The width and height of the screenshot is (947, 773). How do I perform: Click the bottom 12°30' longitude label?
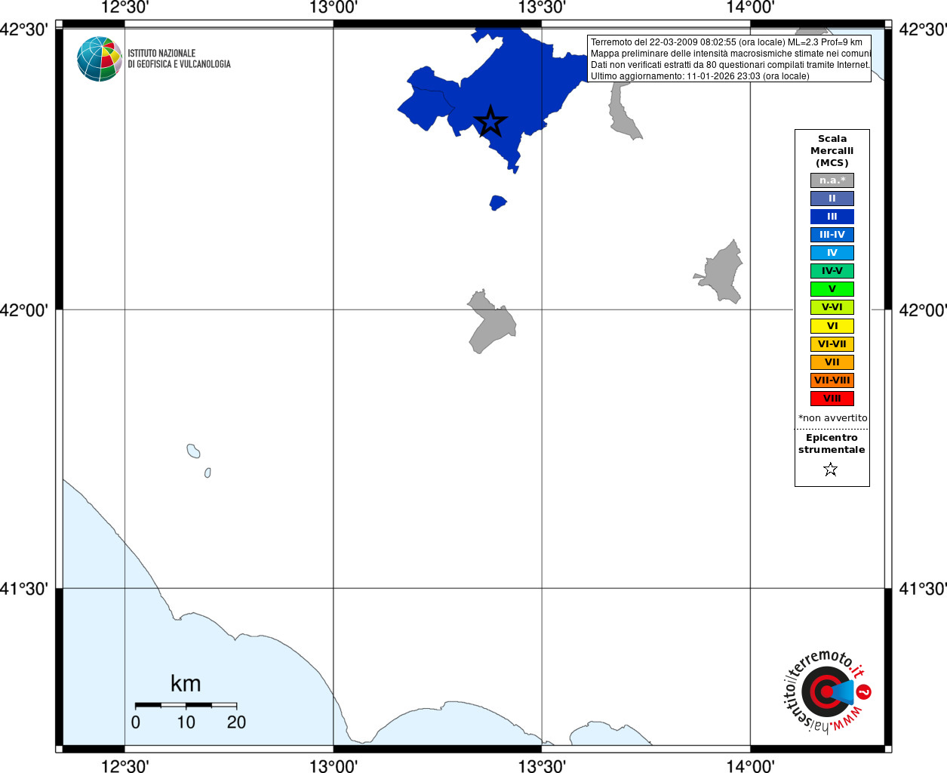[125, 766]
